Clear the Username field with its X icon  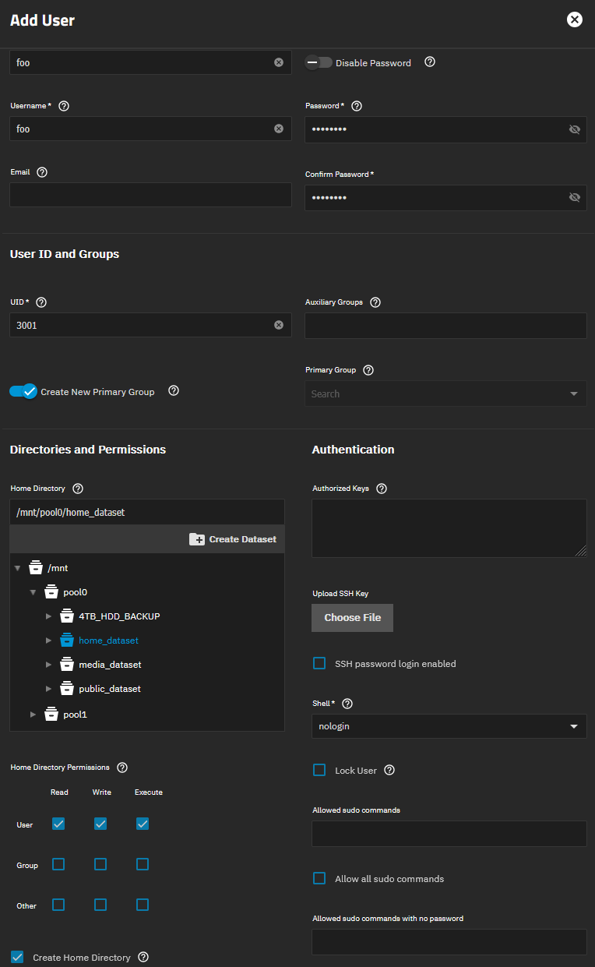(x=279, y=129)
